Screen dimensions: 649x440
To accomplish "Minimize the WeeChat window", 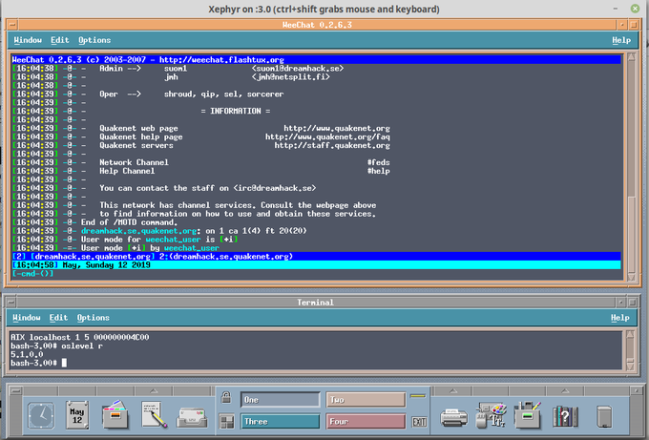I will [x=621, y=25].
